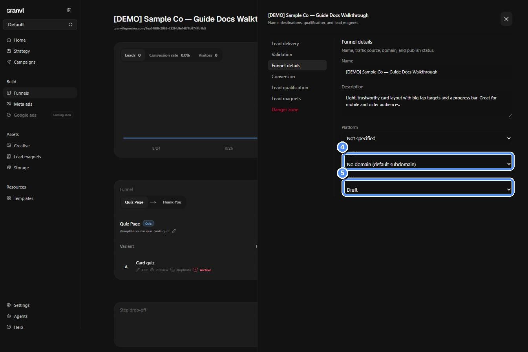Go to Home in the sidebar
The image size is (528, 352).
pos(40,40)
